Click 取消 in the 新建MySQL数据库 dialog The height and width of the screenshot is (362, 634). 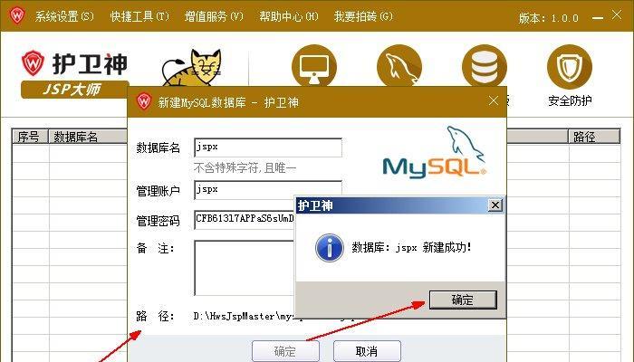pos(367,351)
